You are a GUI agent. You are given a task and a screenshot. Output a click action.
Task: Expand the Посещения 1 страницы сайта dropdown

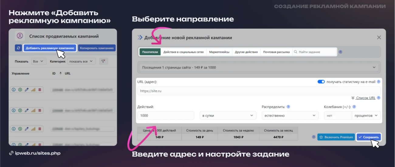tap(259, 67)
